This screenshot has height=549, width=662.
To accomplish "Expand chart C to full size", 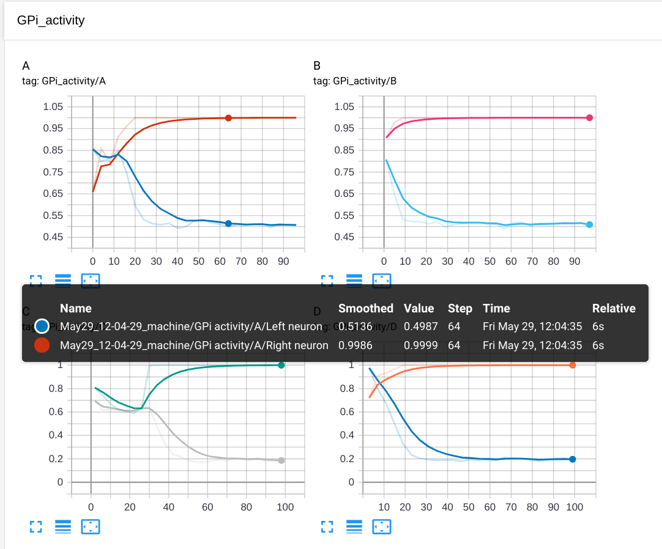I will point(35,526).
